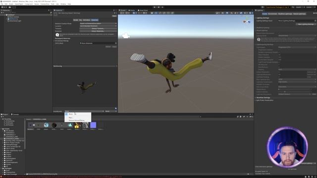The height and width of the screenshot is (178, 317).
Task: Click the scene camera gizmo icon
Action: 126,36
